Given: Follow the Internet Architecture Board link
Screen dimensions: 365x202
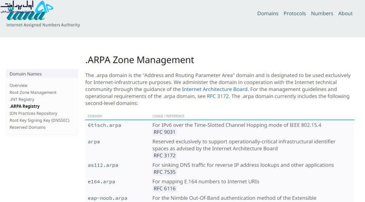Looking at the screenshot, I should (x=215, y=89).
